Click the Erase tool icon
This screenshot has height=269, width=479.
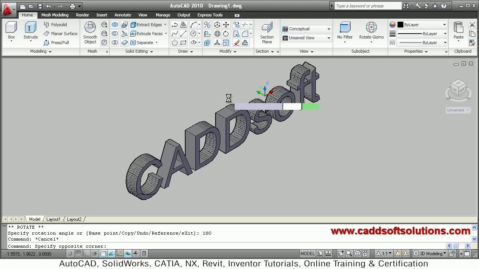pos(237,43)
